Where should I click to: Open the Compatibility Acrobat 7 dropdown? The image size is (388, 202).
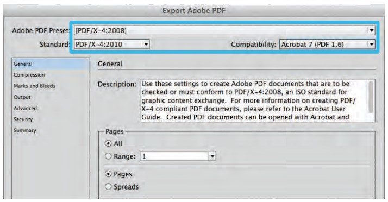(x=327, y=45)
